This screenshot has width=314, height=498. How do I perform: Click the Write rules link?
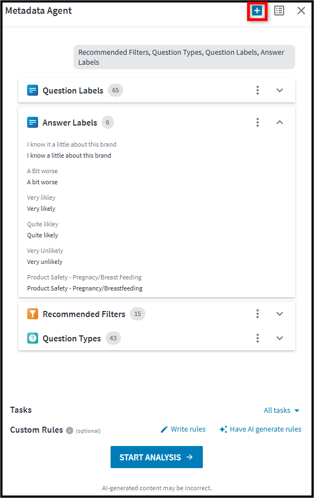pos(183,429)
